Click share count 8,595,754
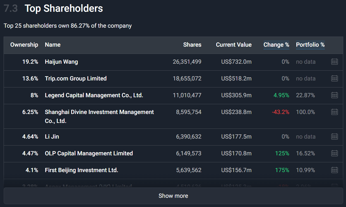This screenshot has width=346, height=207. pyautogui.click(x=189, y=112)
